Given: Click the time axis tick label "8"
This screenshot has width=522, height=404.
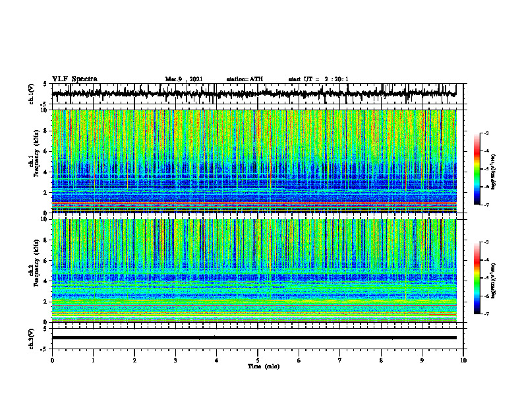Looking at the screenshot, I should [381, 360].
